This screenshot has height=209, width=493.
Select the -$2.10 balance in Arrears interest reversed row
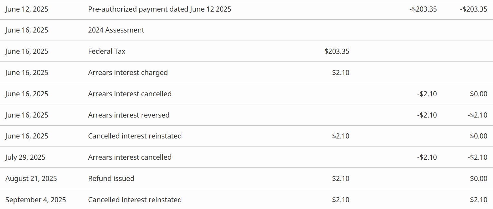point(477,115)
